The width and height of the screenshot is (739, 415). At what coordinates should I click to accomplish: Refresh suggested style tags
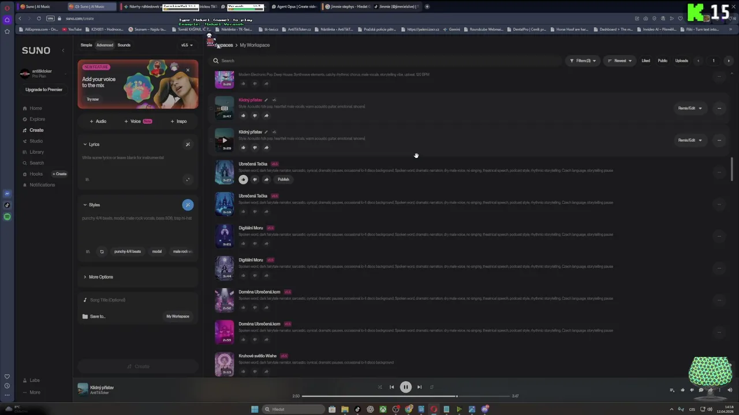click(x=102, y=251)
